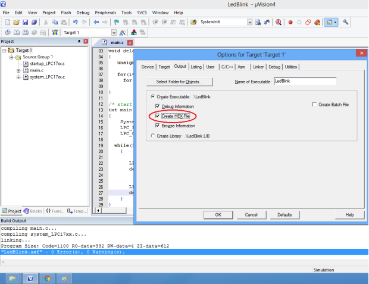Open Target Options with magic wand icon
The width and height of the screenshot is (369, 284).
pos(122,32)
